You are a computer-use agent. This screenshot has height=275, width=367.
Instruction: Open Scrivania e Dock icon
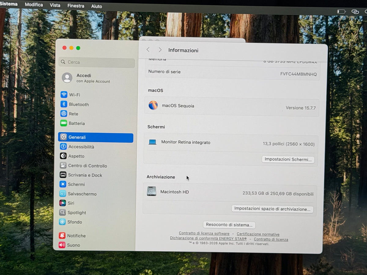(x=63, y=175)
